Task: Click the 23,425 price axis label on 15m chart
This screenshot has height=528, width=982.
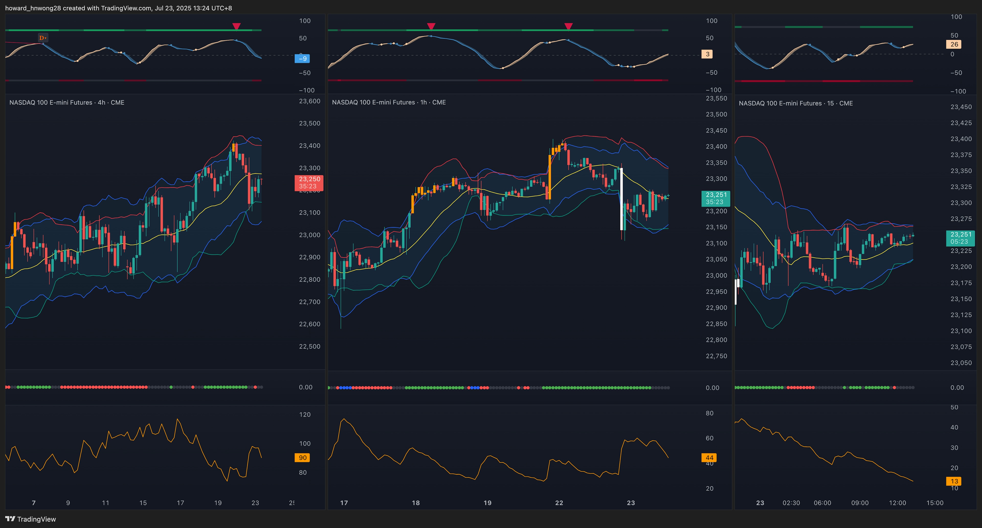Action: pos(961,123)
